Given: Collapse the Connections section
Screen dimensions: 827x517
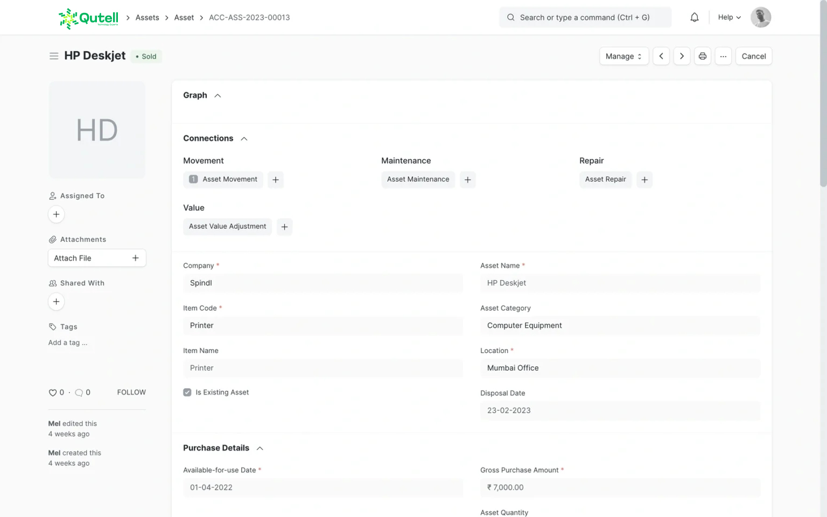Looking at the screenshot, I should coord(244,139).
